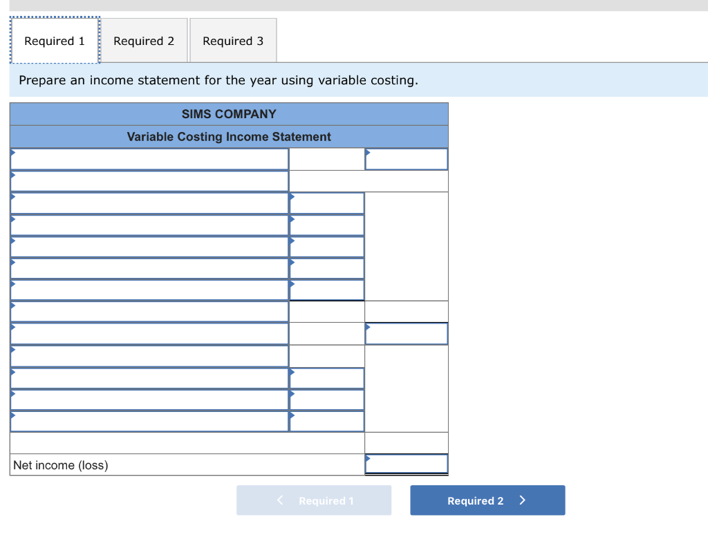This screenshot has height=535, width=708.
Task: Click the Variable Costing Income Statement title
Action: click(x=229, y=137)
